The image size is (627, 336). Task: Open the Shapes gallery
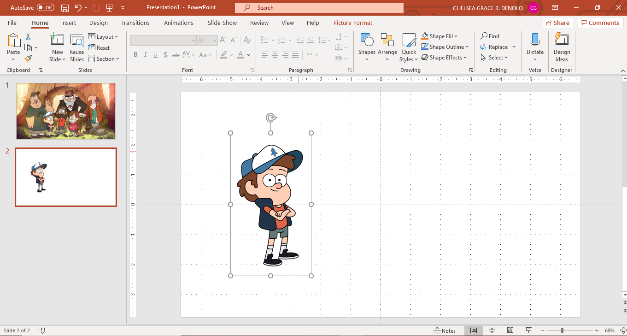click(367, 47)
